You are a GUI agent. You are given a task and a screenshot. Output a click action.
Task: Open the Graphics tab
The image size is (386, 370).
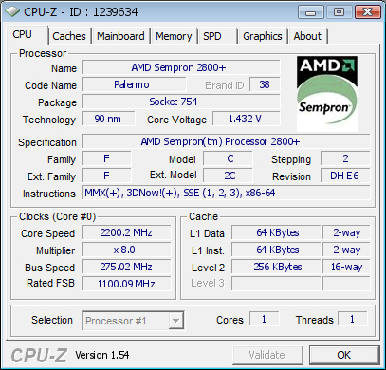coord(263,36)
